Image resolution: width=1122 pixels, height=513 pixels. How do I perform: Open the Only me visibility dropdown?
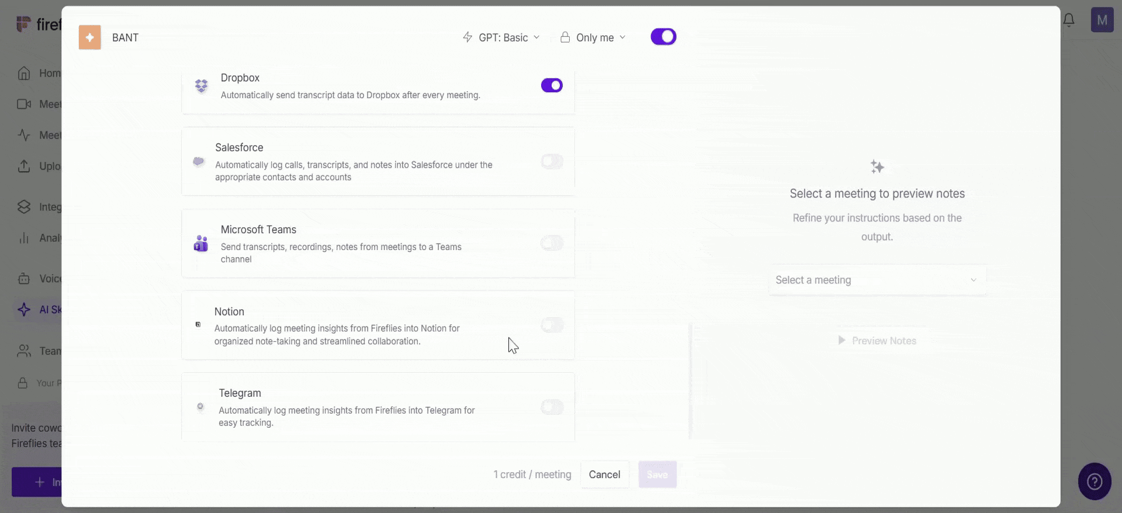pyautogui.click(x=593, y=37)
